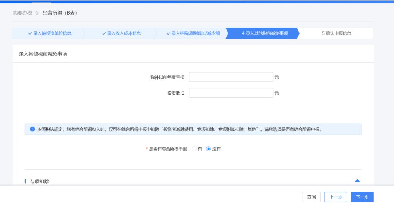Click the blue info icon in the tax notice
The height and width of the screenshot is (203, 394).
point(32,129)
